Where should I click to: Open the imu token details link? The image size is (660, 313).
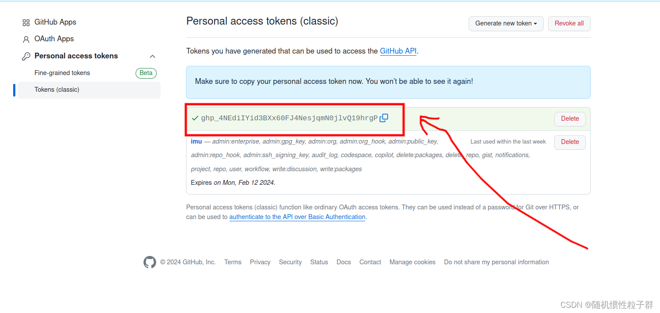196,141
